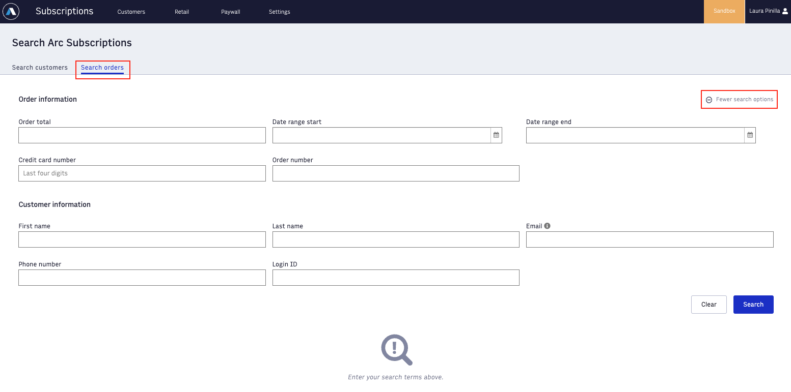Open the user profile icon beside Laura Pinilla
This screenshot has width=791, height=392.
pyautogui.click(x=785, y=11)
